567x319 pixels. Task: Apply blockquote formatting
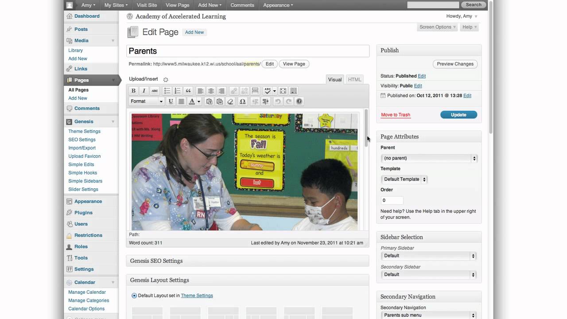pos(188,91)
